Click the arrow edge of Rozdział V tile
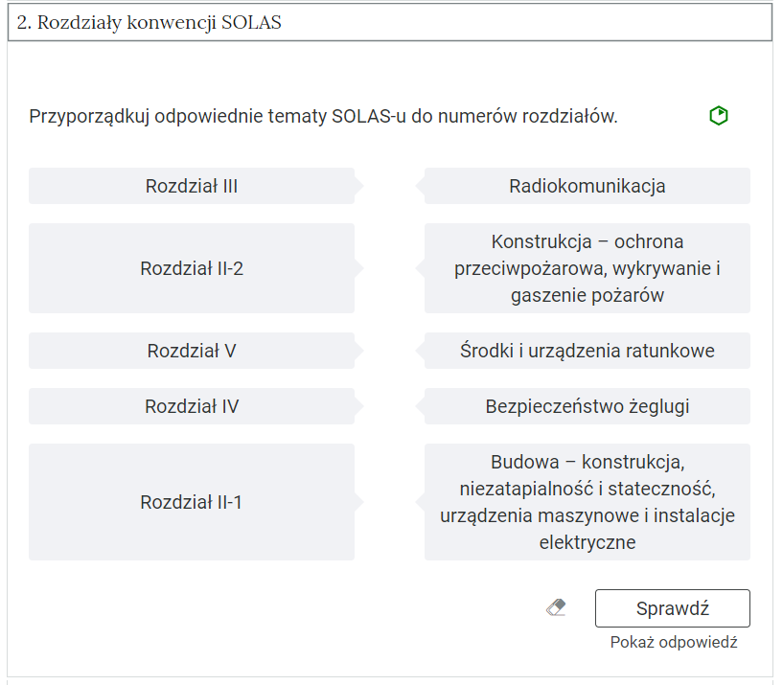The height and width of the screenshot is (685, 783). coord(357,351)
